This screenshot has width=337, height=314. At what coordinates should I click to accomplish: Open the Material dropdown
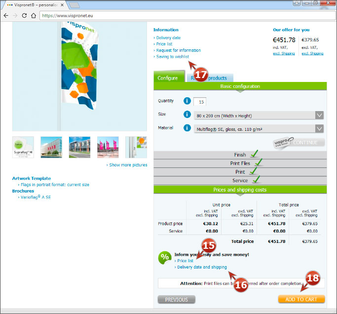pyautogui.click(x=259, y=129)
